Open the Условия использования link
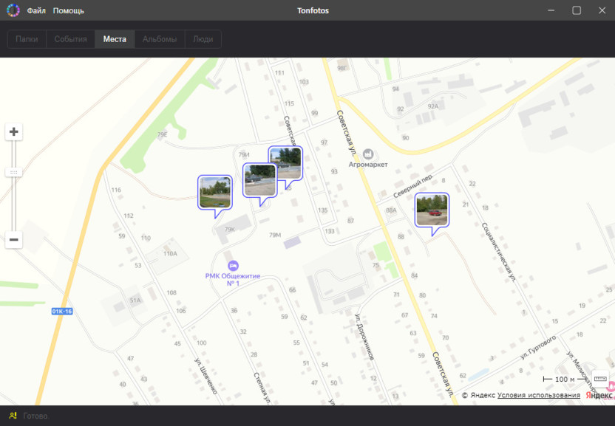Image resolution: width=615 pixels, height=426 pixels. click(538, 396)
